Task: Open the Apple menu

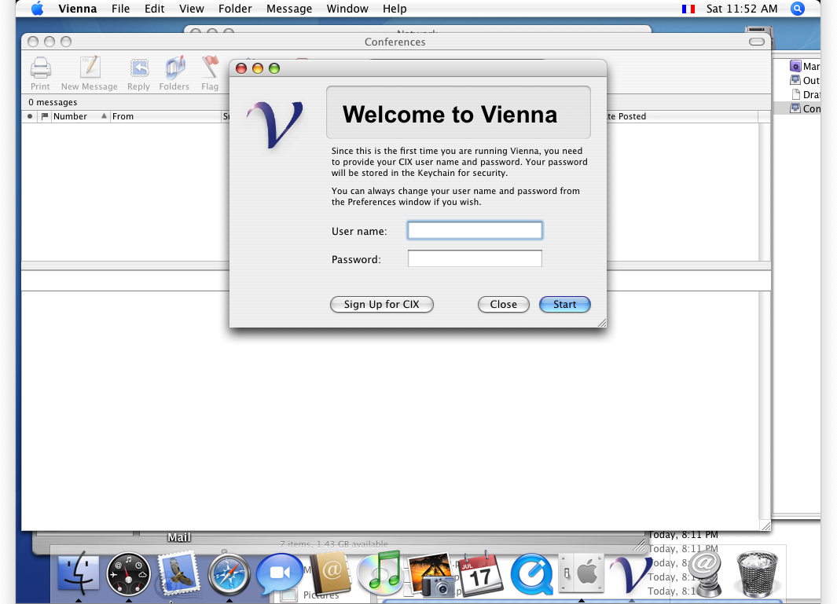Action: [x=37, y=9]
